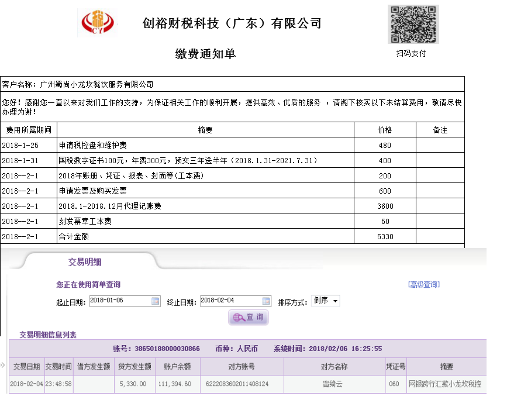507x410 pixels.
Task: Open the start date calendar picker icon
Action: click(x=155, y=301)
